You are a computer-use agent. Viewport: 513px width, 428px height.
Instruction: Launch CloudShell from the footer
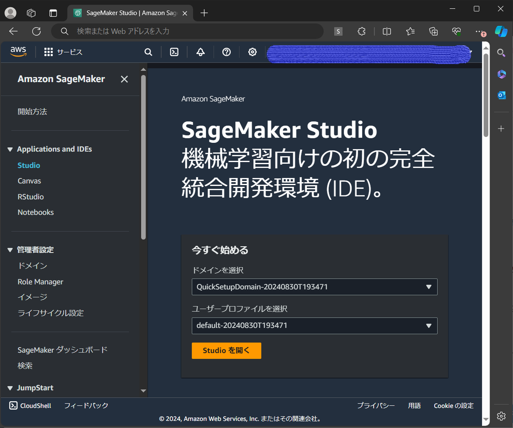pos(30,406)
